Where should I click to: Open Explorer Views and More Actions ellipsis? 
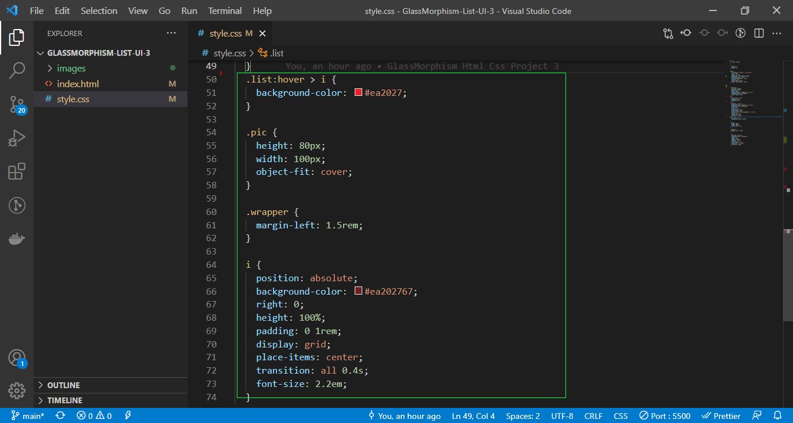pyautogui.click(x=171, y=33)
